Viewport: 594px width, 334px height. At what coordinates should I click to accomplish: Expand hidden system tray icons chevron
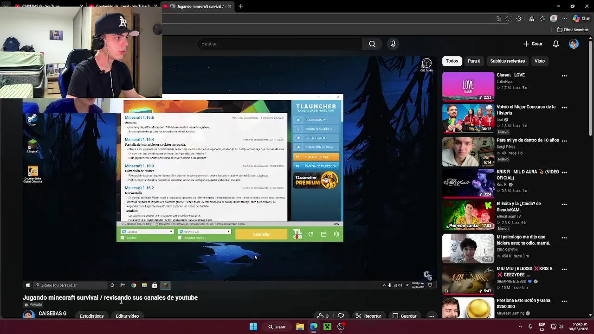point(521,327)
